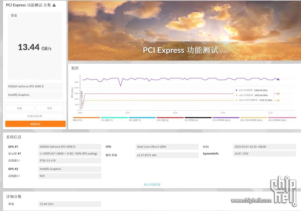
Task: Toggle the red GPU 负载 (%) legend bar
Action: (170, 118)
